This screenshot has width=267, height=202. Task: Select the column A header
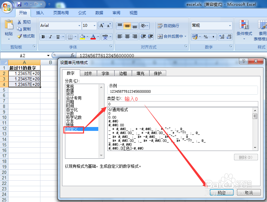coord(24,62)
